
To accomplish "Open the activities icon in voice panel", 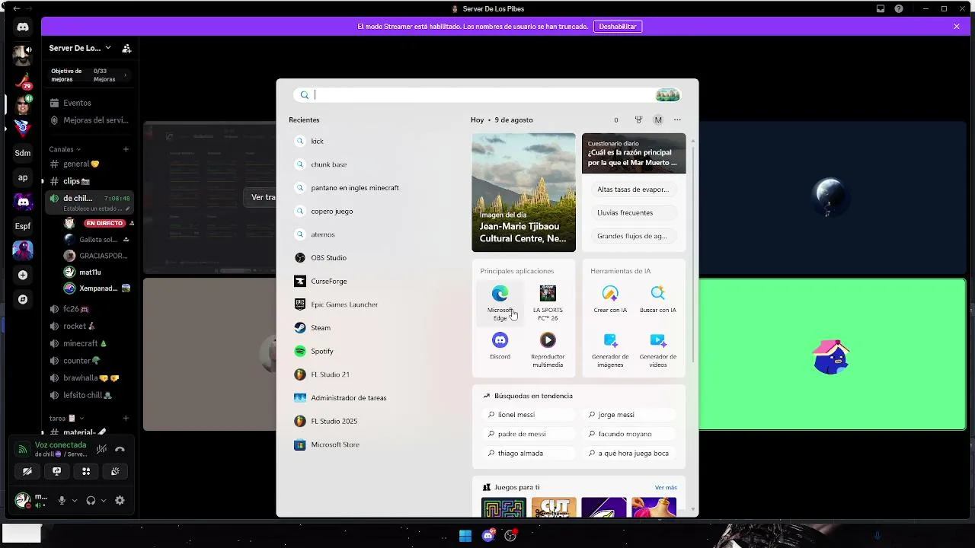I will tap(86, 472).
